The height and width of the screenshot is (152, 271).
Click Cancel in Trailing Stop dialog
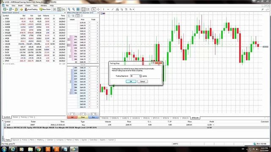tap(142, 81)
